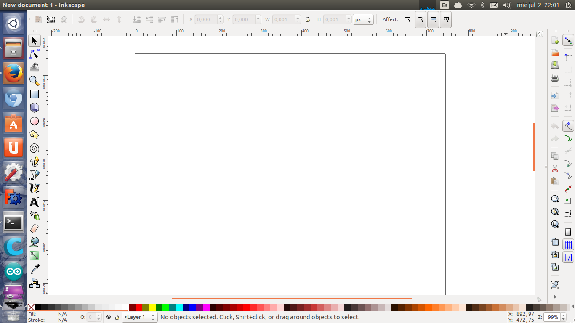This screenshot has width=575, height=323.
Task: Pick the yellow swatch in color palette
Action: (152, 307)
